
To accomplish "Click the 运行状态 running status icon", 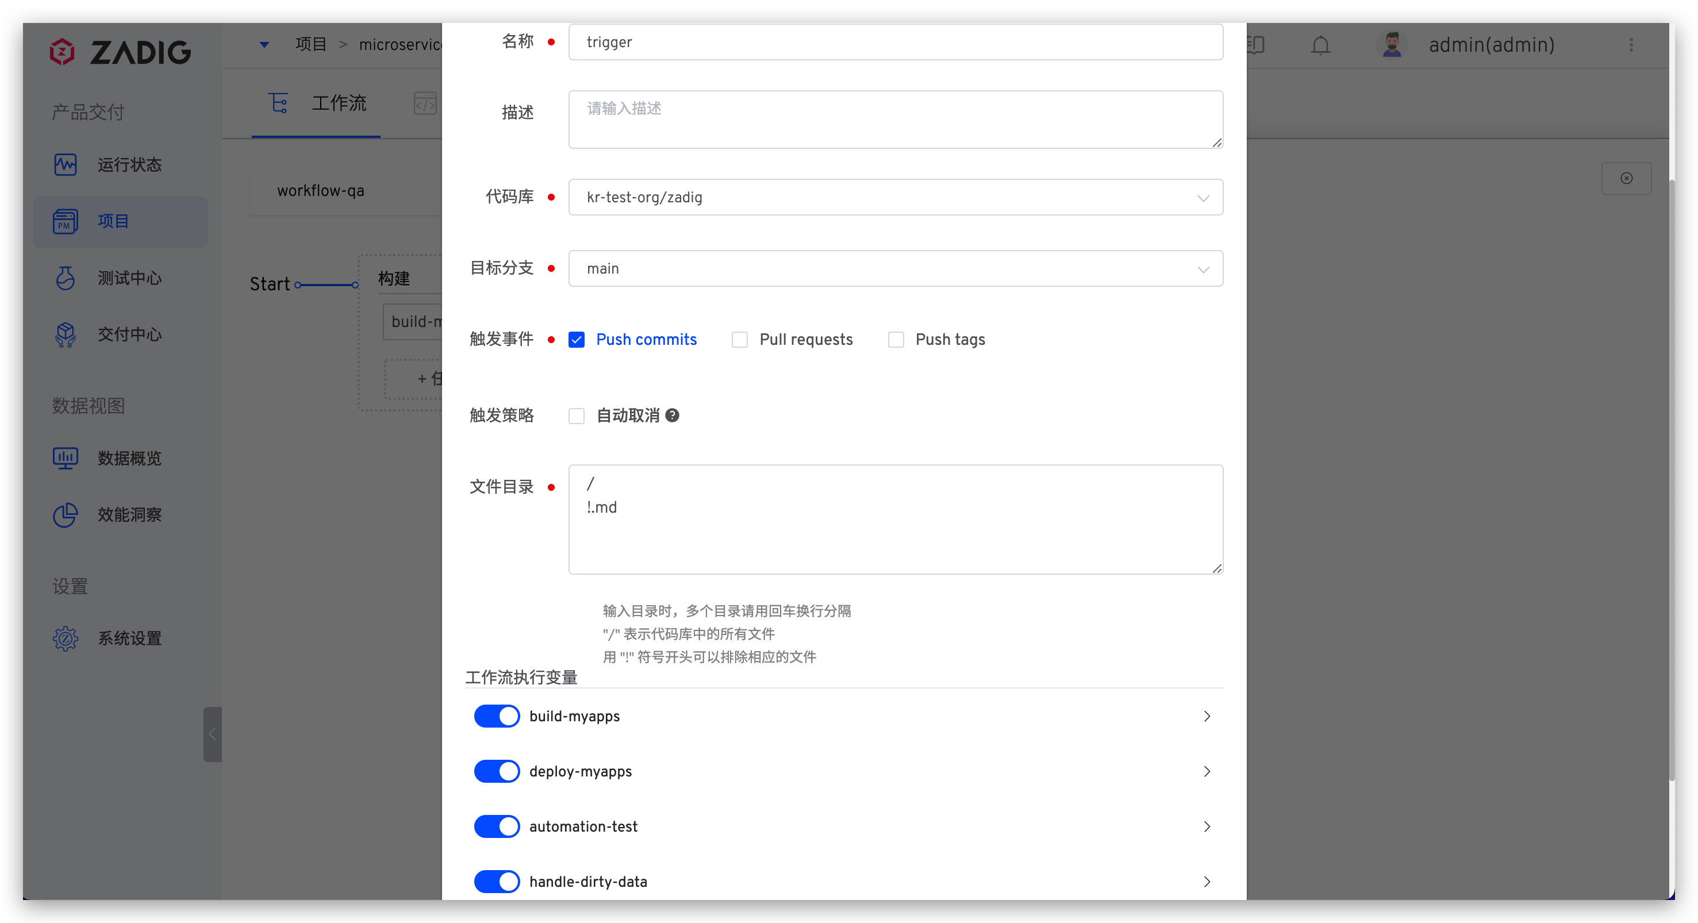I will (x=66, y=164).
